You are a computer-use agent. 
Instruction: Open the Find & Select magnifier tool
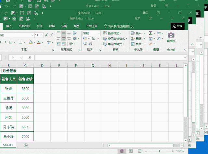[x=159, y=39]
